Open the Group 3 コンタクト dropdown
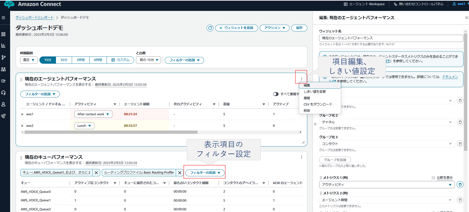 (x=387, y=144)
